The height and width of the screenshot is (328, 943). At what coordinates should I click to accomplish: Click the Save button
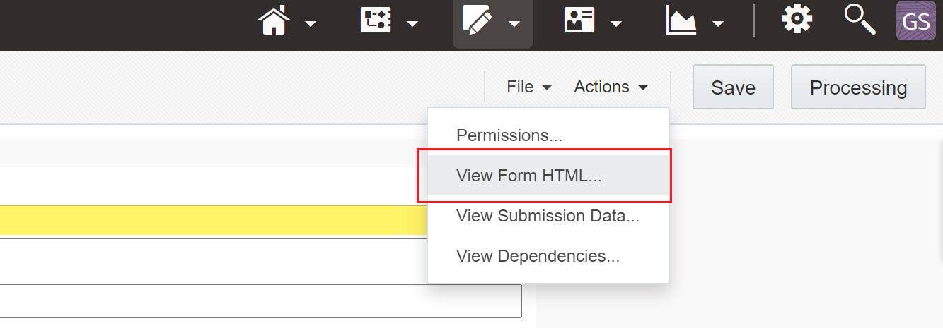pyautogui.click(x=733, y=87)
